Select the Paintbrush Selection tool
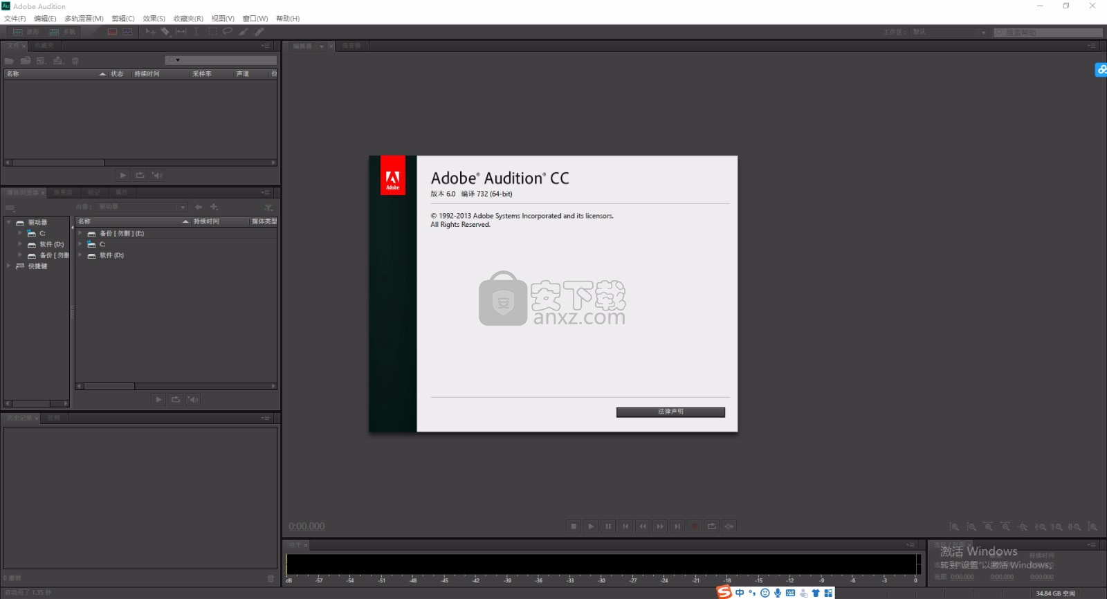The height and width of the screenshot is (599, 1107). [243, 32]
